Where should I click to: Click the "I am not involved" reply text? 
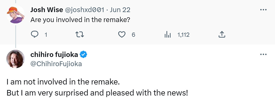click(63, 82)
